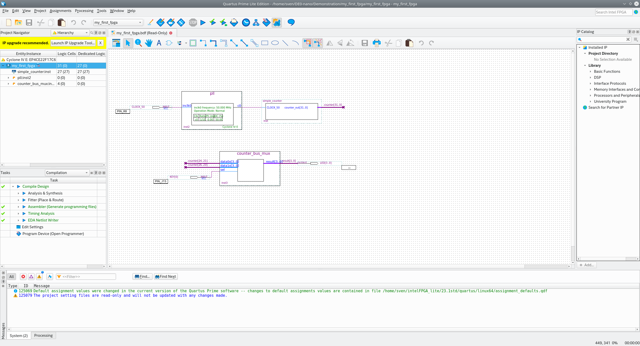The height and width of the screenshot is (346, 640).
Task: Select the Block tool green square
Action: tap(193, 43)
